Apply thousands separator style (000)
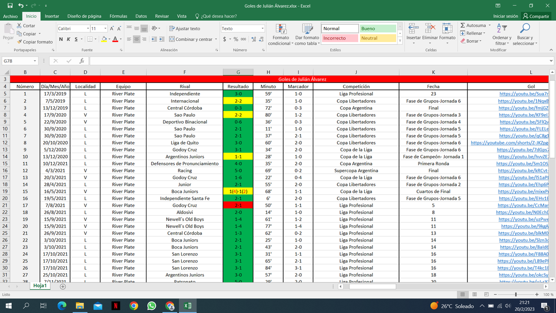Screen dimensions: 556x313 pyautogui.click(x=244, y=39)
